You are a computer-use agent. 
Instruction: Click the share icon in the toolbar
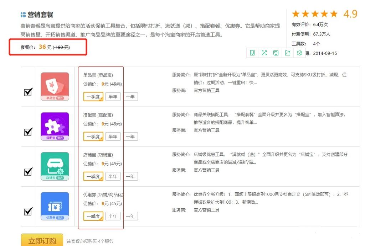[288, 53]
